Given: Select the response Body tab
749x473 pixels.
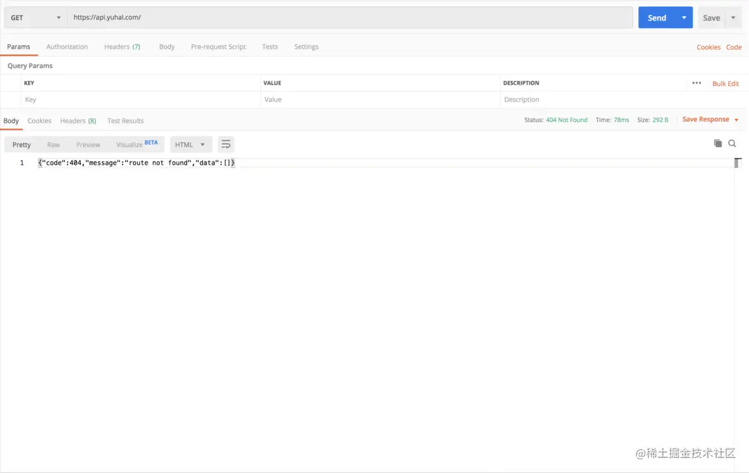Looking at the screenshot, I should coord(11,120).
